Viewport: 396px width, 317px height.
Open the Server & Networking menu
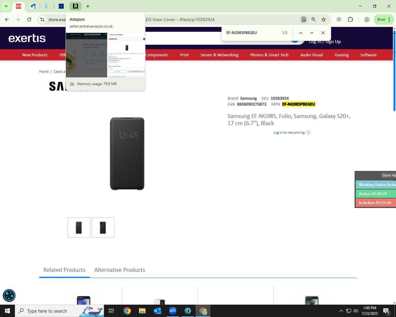pyautogui.click(x=219, y=55)
